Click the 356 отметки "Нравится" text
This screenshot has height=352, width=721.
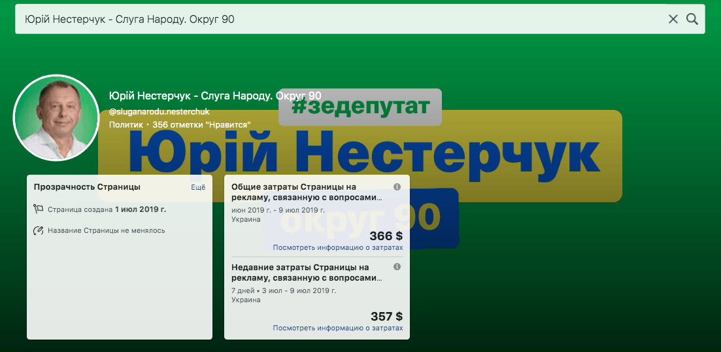point(201,124)
